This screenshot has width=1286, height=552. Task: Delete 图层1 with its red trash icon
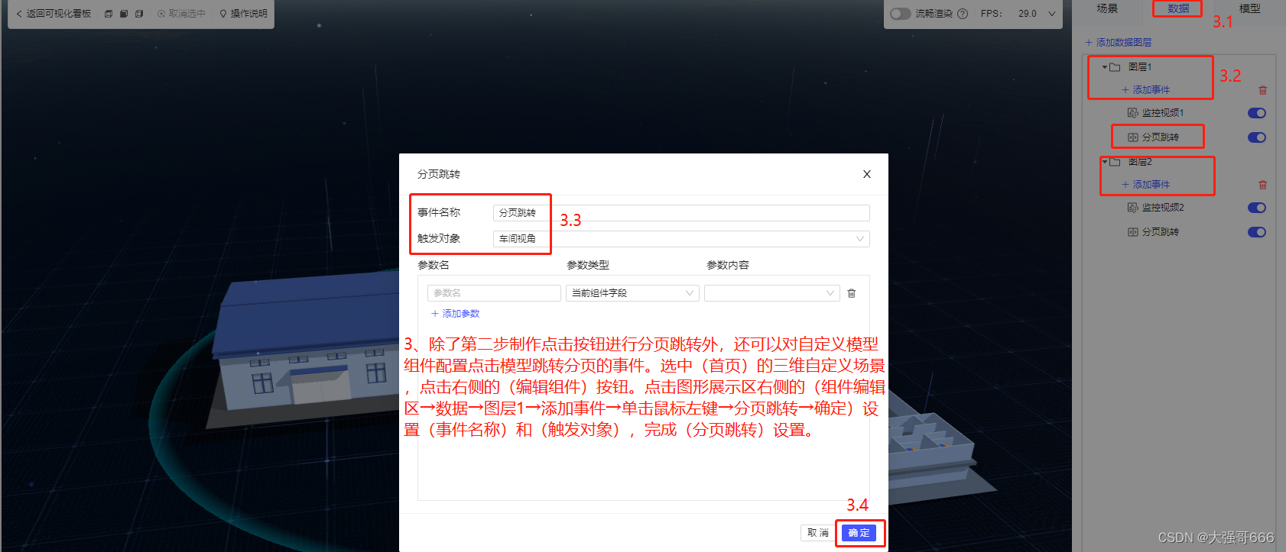tap(1262, 90)
